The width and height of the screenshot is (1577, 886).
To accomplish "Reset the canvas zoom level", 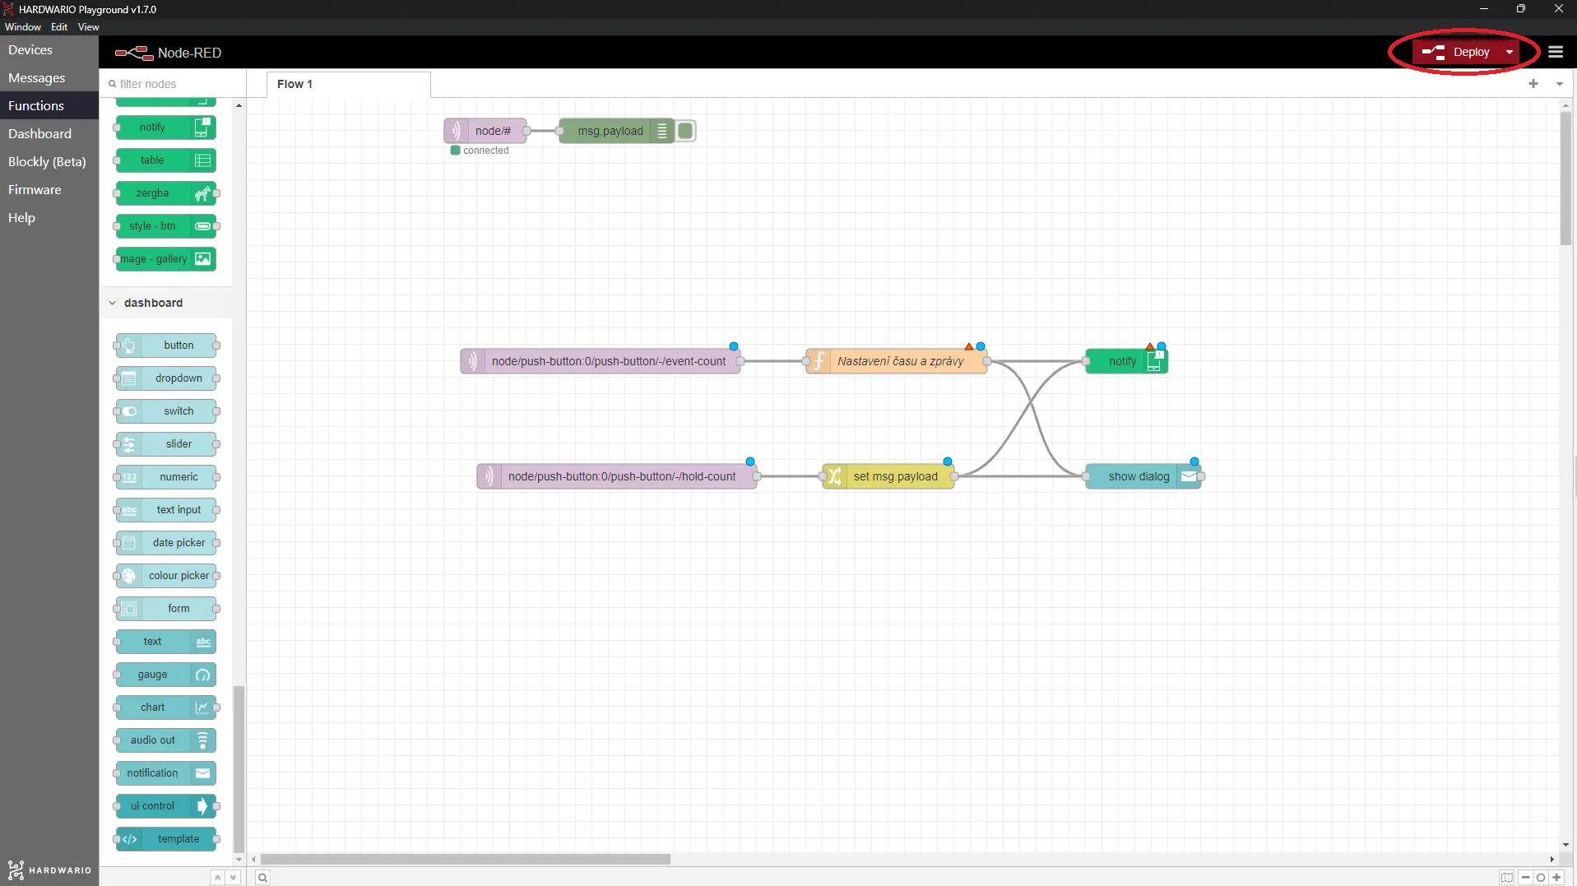I will (x=1541, y=878).
